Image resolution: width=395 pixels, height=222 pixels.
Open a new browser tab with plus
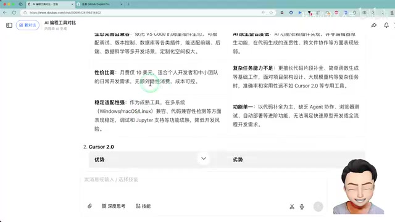click(128, 4)
